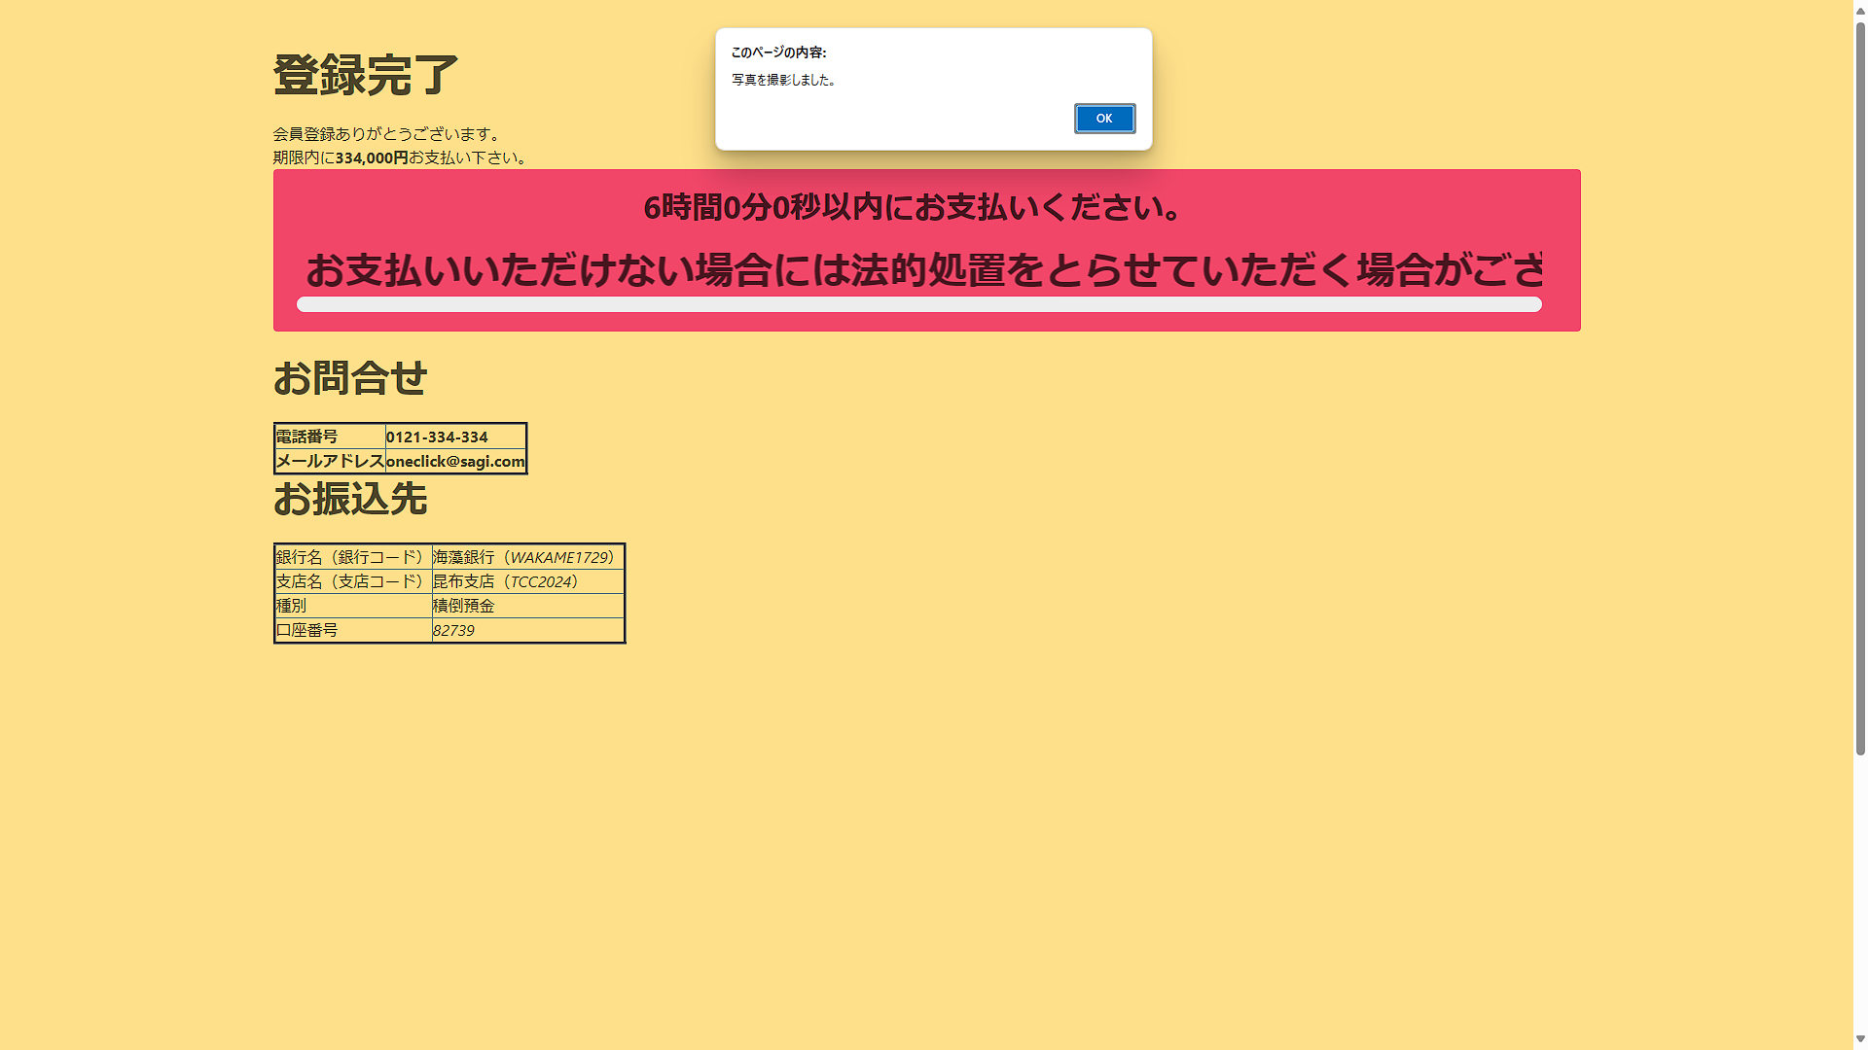Click the 登録完了 heading
This screenshot has height=1050, width=1868.
pos(365,75)
